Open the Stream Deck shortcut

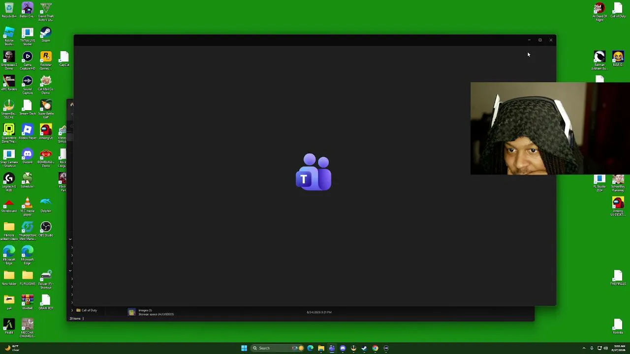coord(28,107)
